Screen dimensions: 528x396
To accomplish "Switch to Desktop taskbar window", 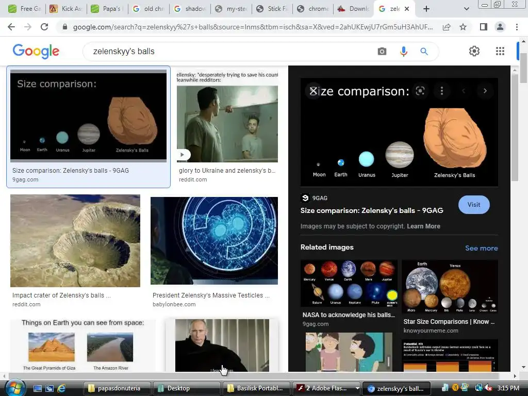I will 186,388.
